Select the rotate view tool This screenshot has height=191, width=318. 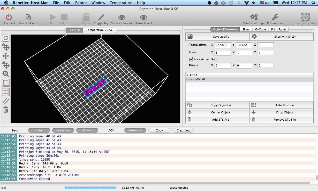[6, 38]
